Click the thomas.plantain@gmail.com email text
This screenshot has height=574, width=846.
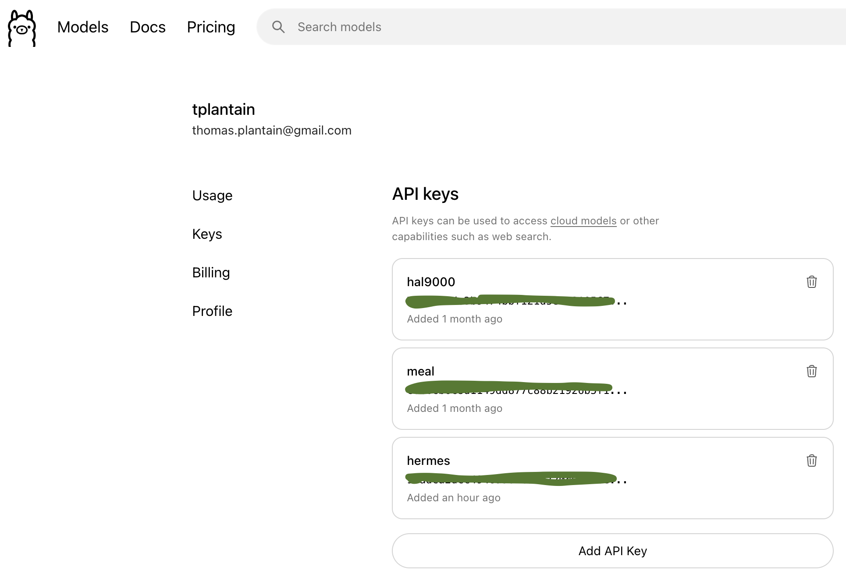click(272, 130)
